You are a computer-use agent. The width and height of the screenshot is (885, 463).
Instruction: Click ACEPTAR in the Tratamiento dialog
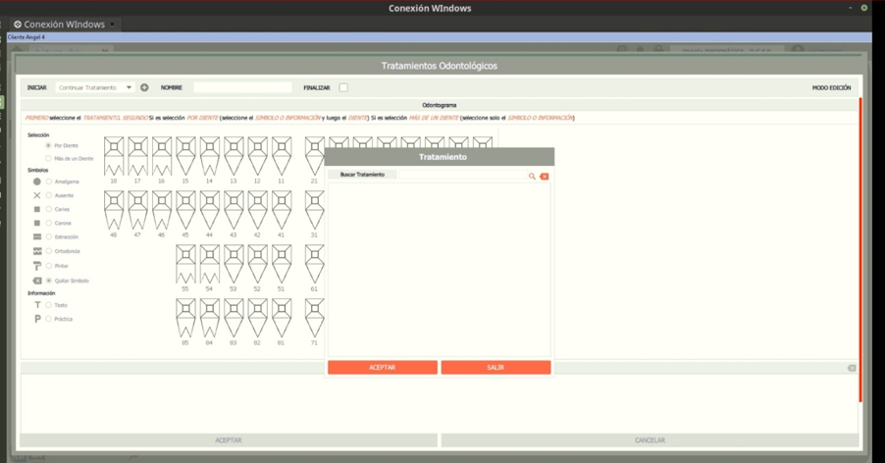382,367
